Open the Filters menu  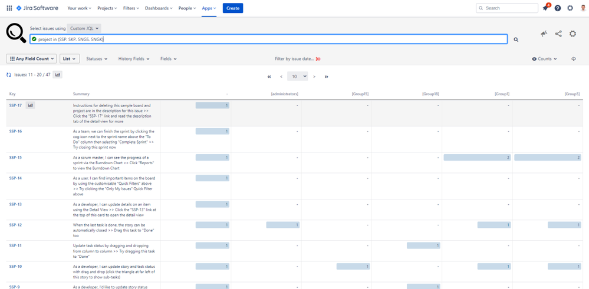131,8
